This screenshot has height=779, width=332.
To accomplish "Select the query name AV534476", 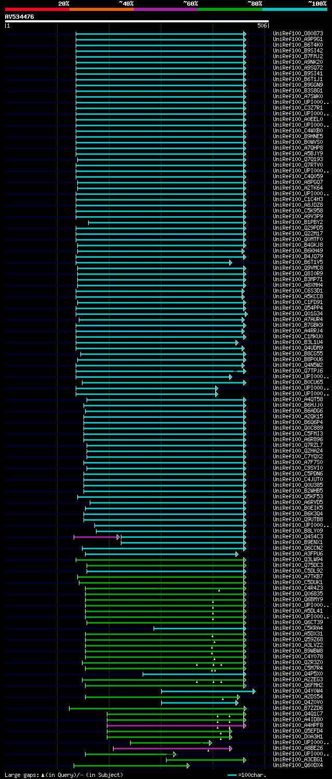I will pyautogui.click(x=20, y=17).
